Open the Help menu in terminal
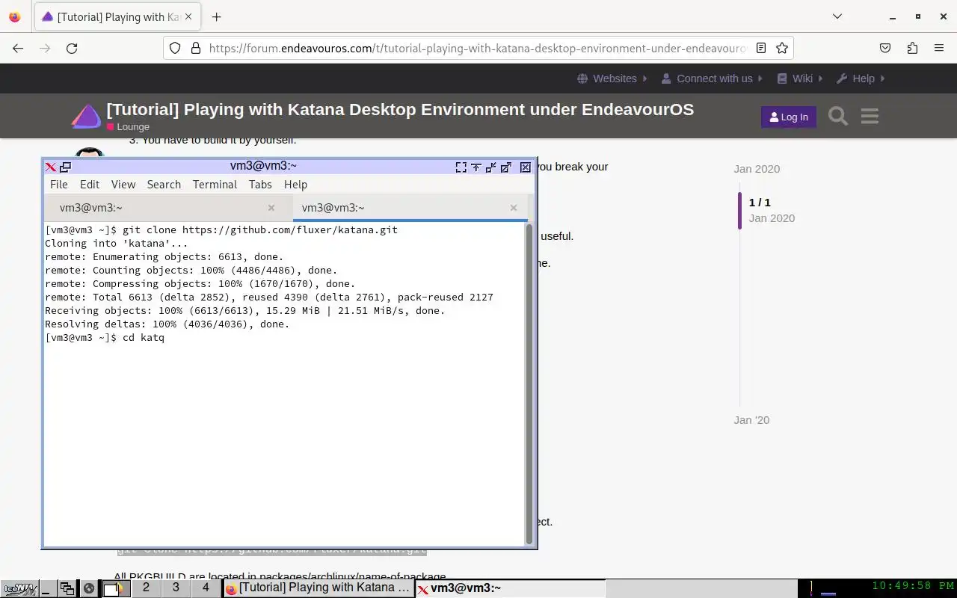957x598 pixels. click(295, 185)
